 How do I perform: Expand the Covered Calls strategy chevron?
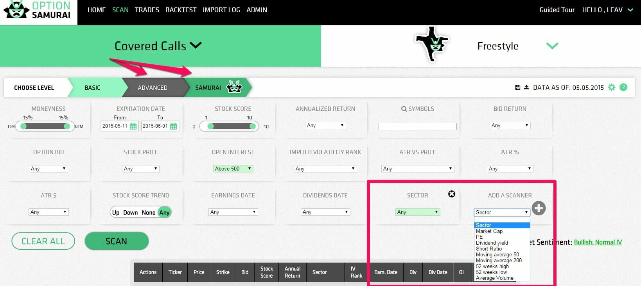coord(196,45)
